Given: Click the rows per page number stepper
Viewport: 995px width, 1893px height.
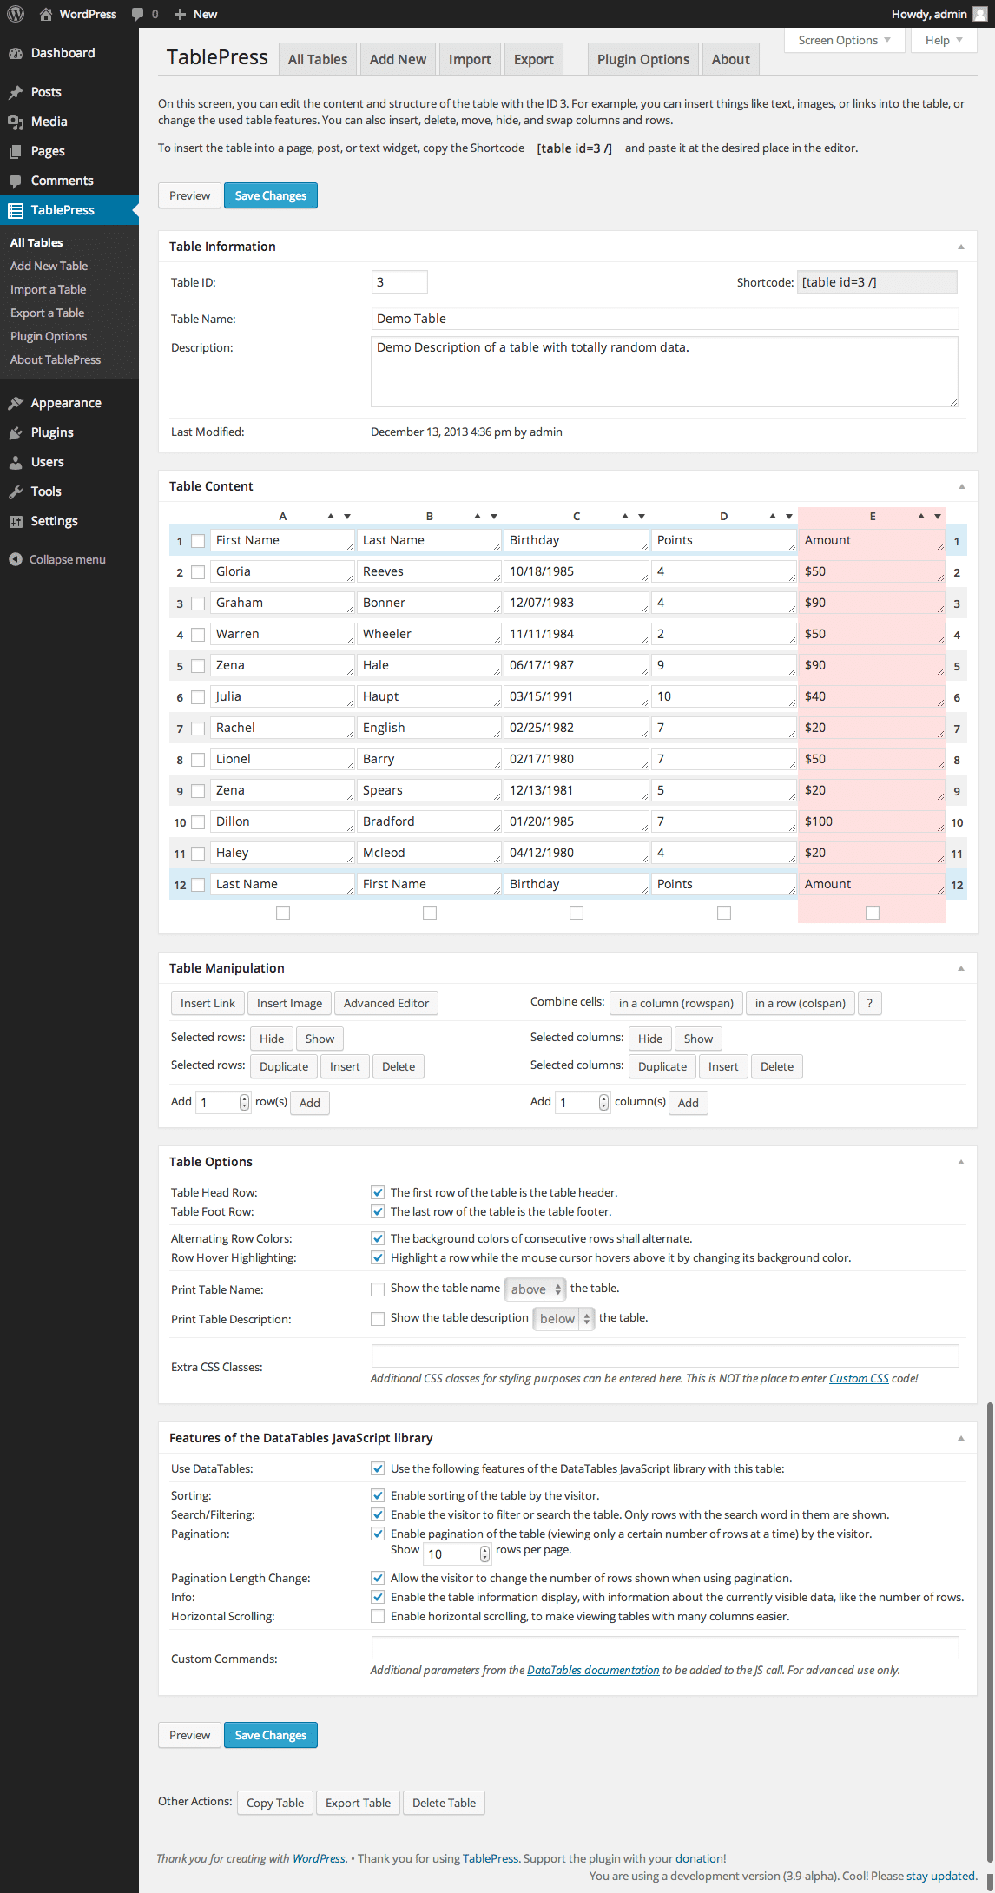Looking at the screenshot, I should (x=484, y=1553).
